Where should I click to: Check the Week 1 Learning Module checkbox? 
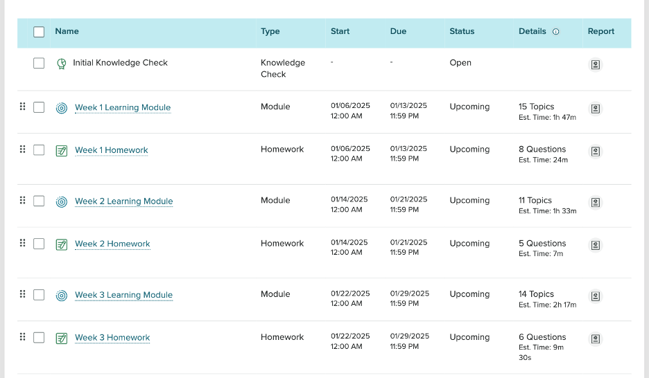point(39,107)
